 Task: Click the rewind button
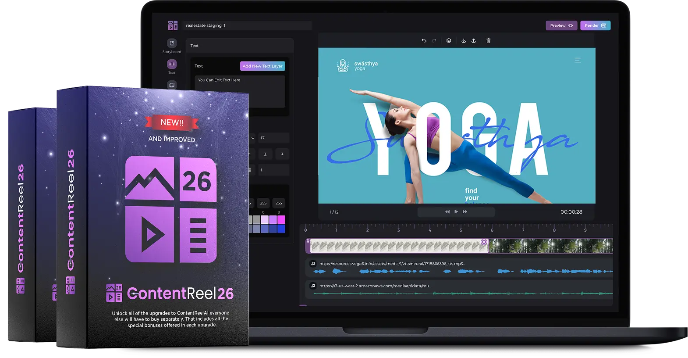(447, 212)
